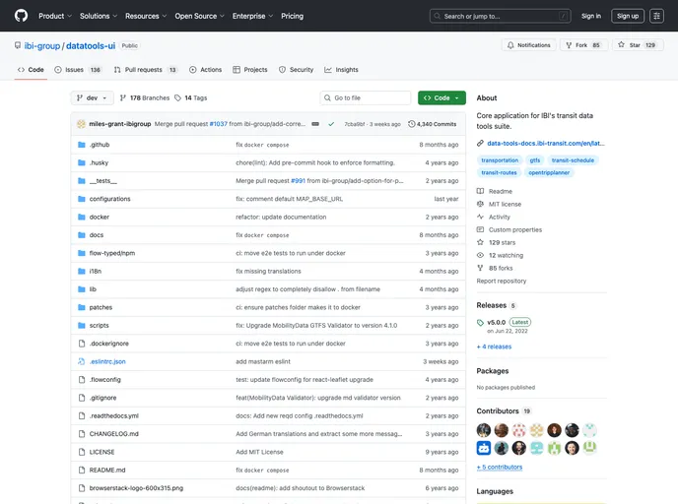Open the configurations folder
The width and height of the screenshot is (678, 504).
click(109, 199)
